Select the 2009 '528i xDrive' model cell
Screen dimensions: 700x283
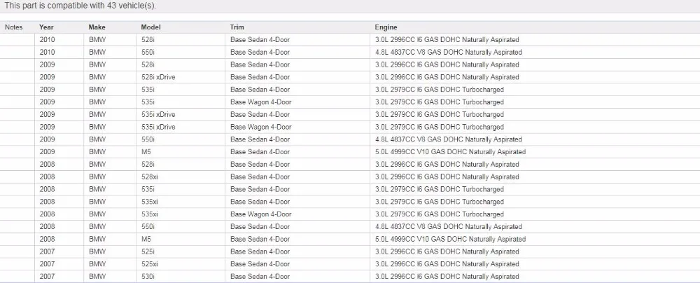pyautogui.click(x=158, y=77)
